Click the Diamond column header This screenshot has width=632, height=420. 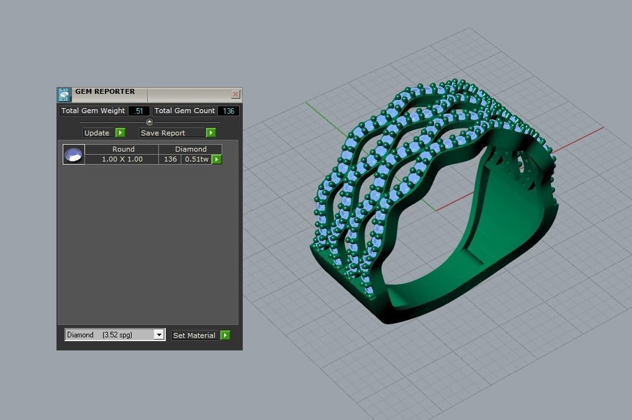pyautogui.click(x=190, y=149)
